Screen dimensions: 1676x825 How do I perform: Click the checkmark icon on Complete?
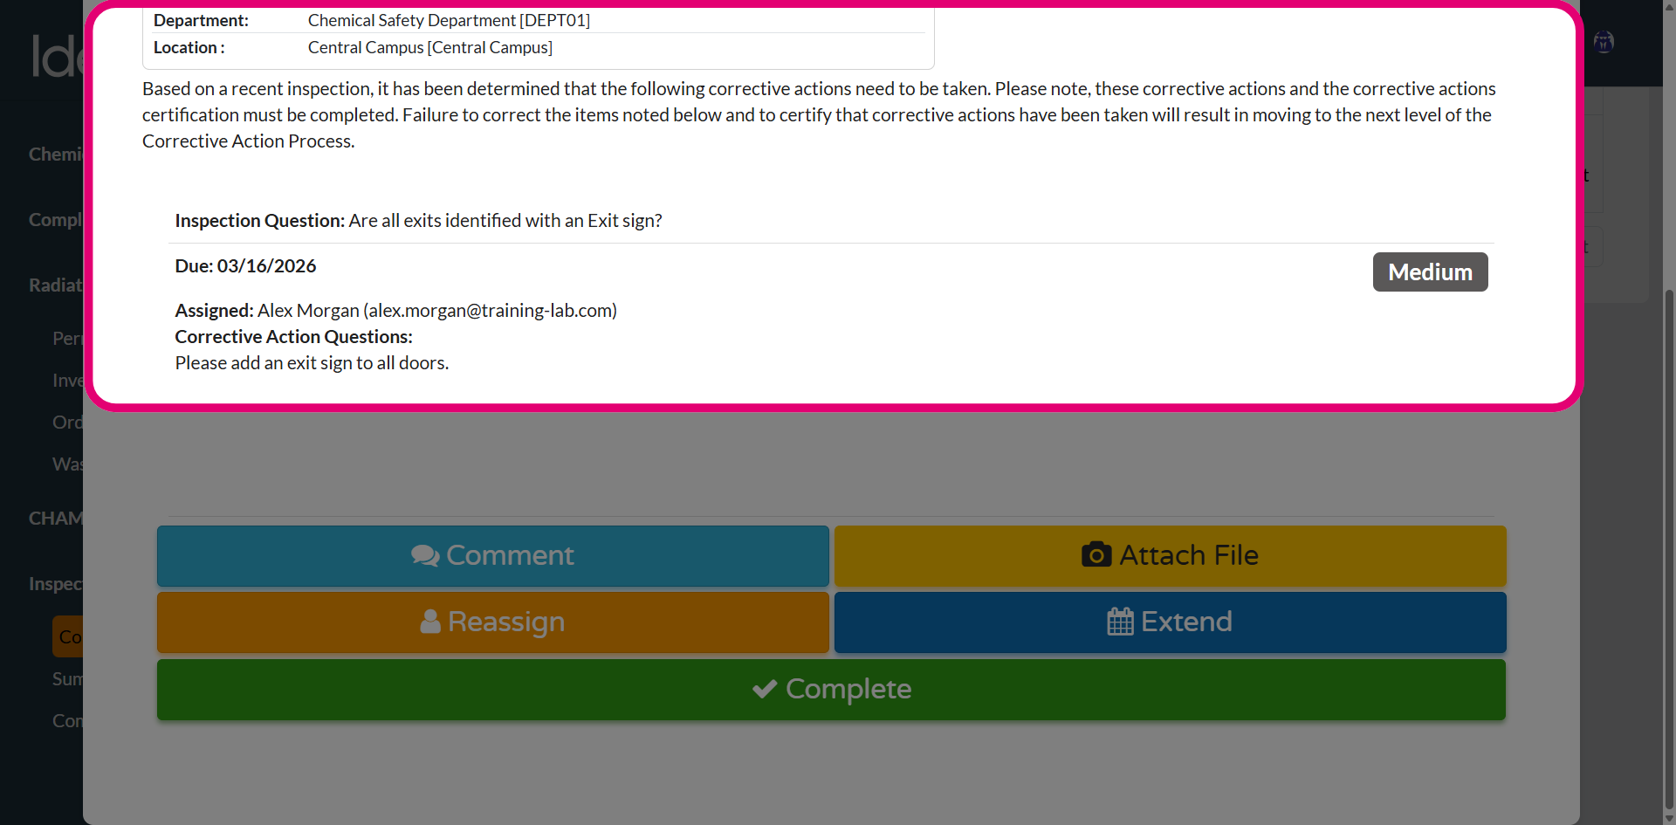(765, 689)
